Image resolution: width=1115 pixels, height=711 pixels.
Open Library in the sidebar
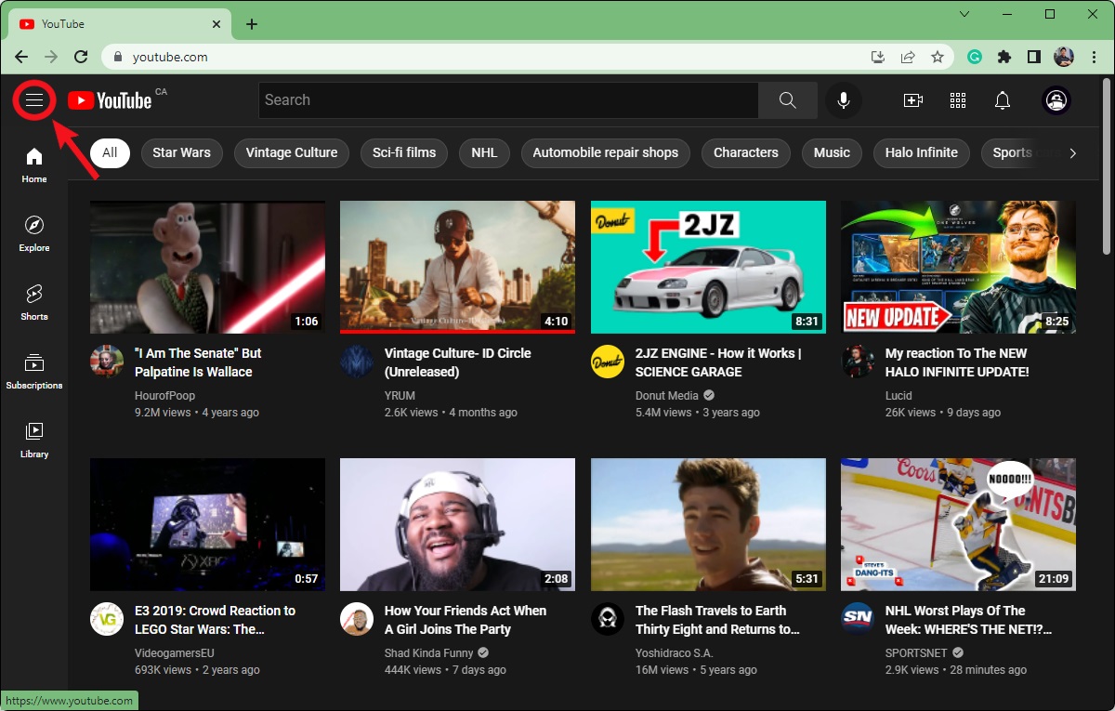pyautogui.click(x=34, y=440)
